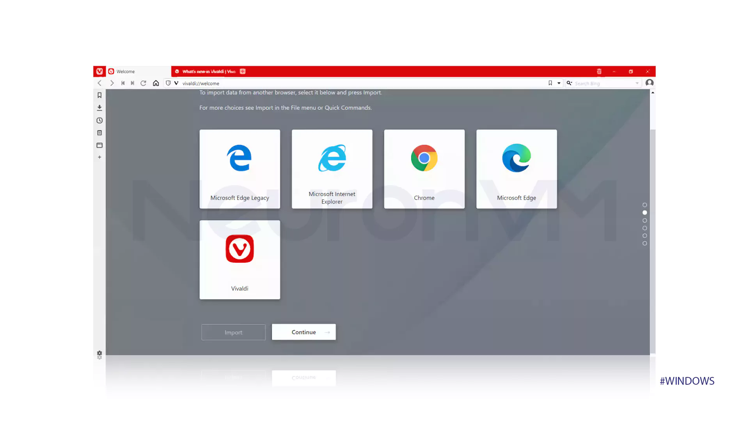
Task: Select Chrome for import
Action: 424,169
